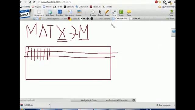Select the Draw pencil tool
The width and height of the screenshot is (195, 110).
(107, 13)
